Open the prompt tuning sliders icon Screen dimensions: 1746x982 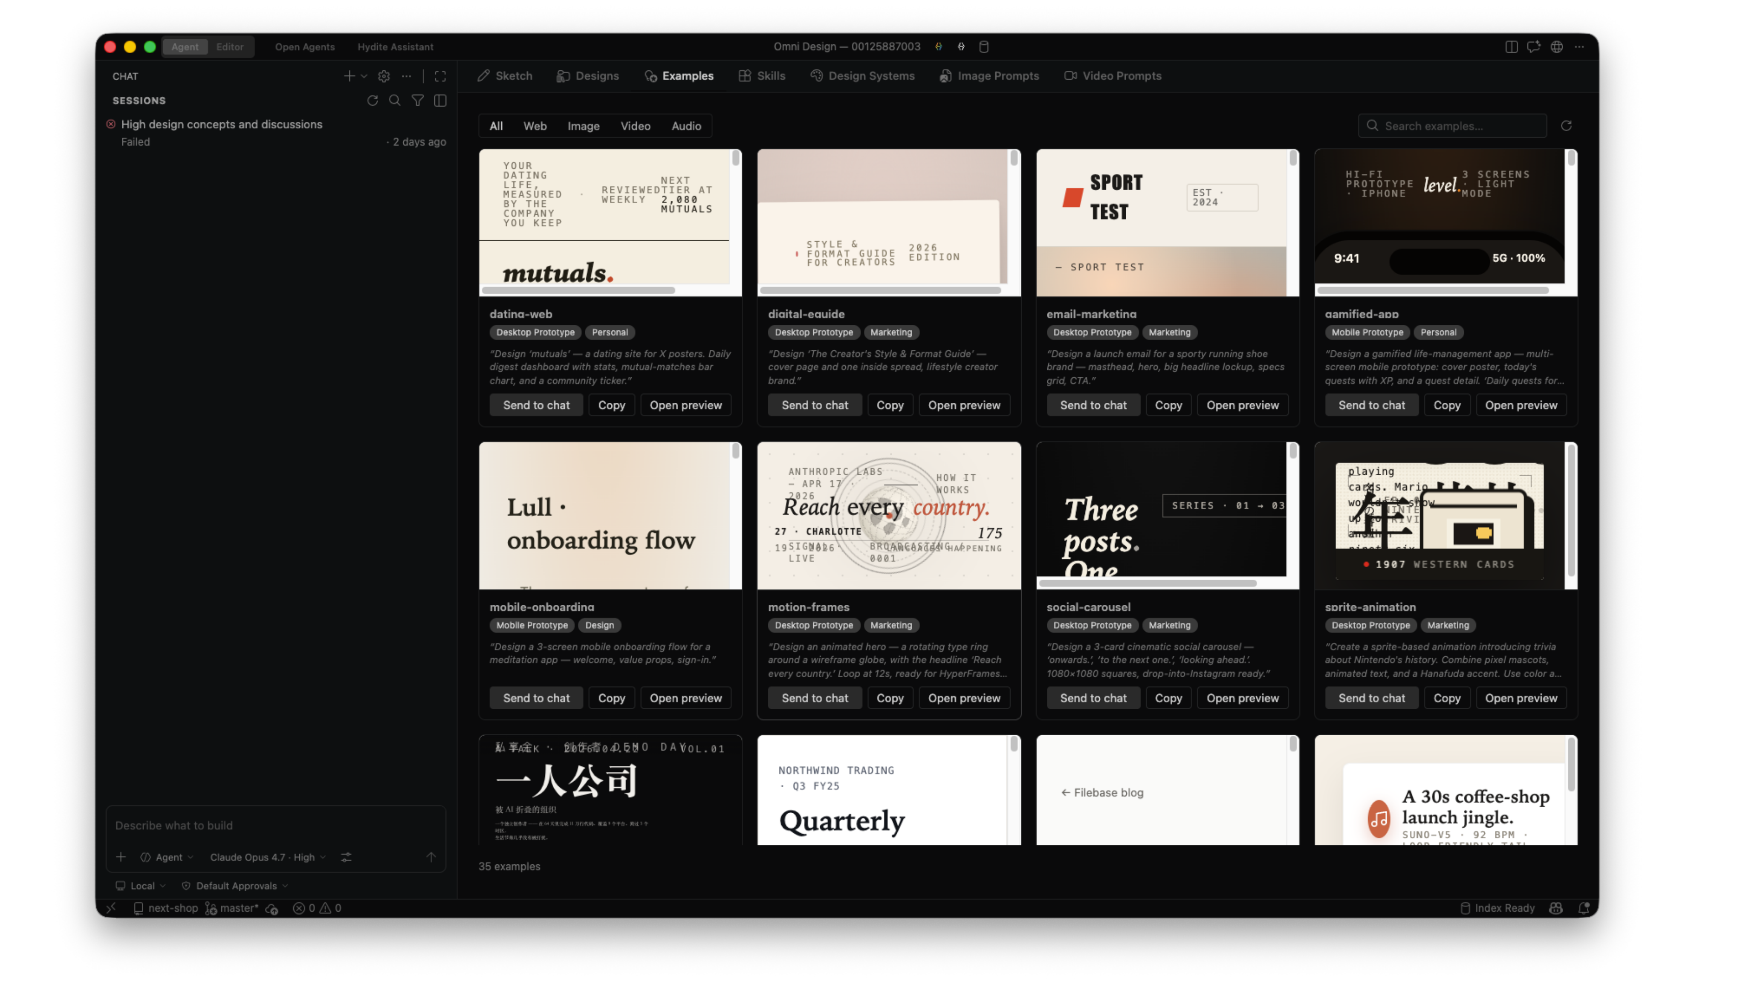click(347, 857)
